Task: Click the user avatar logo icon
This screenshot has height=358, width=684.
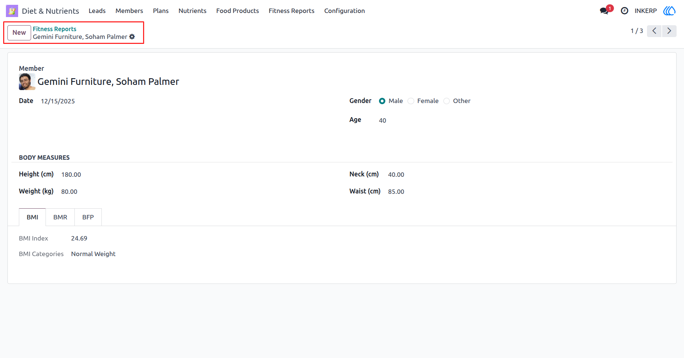Action: tap(669, 11)
